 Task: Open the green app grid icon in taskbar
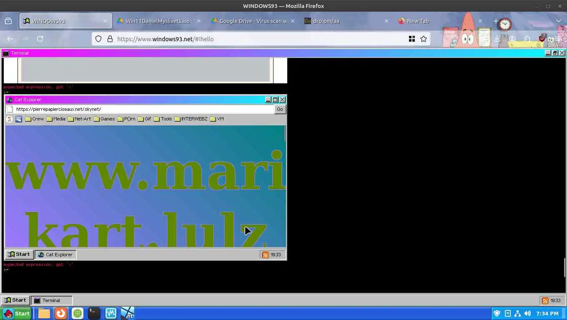pos(78,313)
